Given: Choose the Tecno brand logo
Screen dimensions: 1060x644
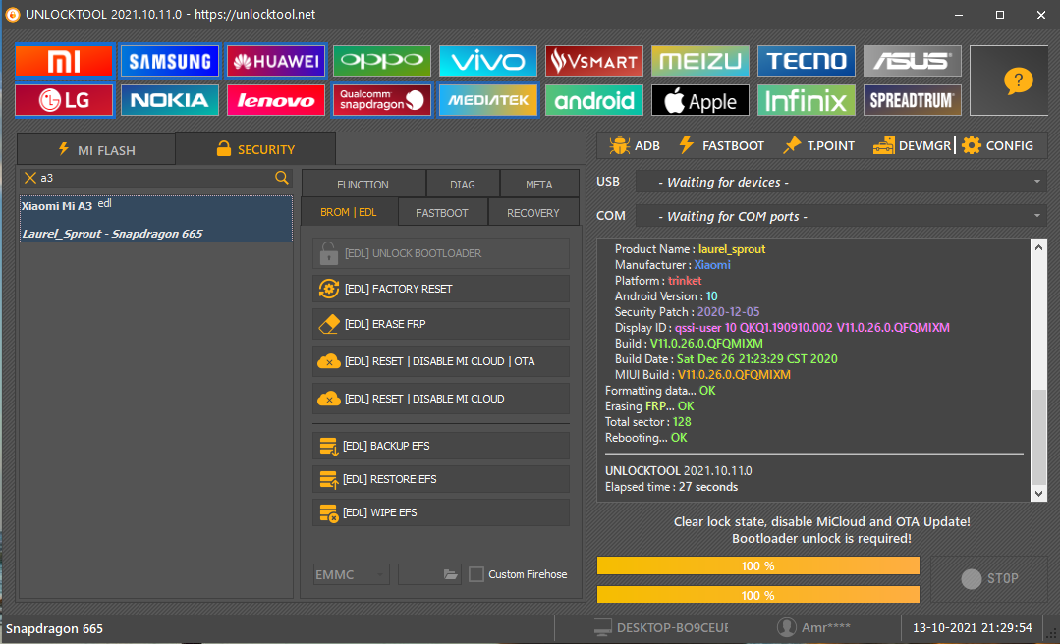Looking at the screenshot, I should (x=807, y=62).
